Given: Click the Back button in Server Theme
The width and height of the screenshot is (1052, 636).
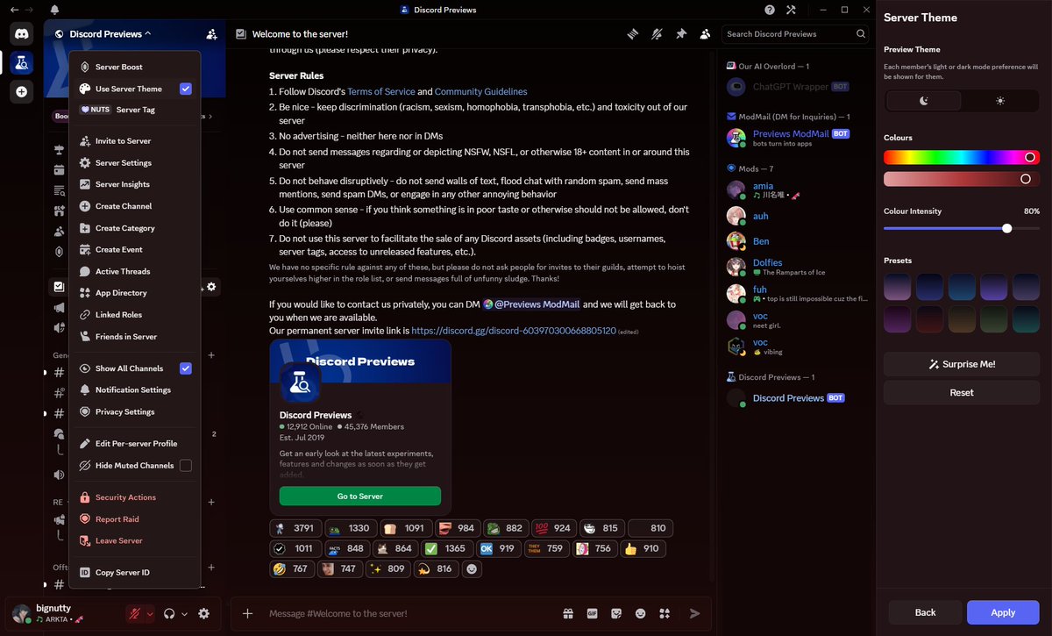Looking at the screenshot, I should coord(925,612).
